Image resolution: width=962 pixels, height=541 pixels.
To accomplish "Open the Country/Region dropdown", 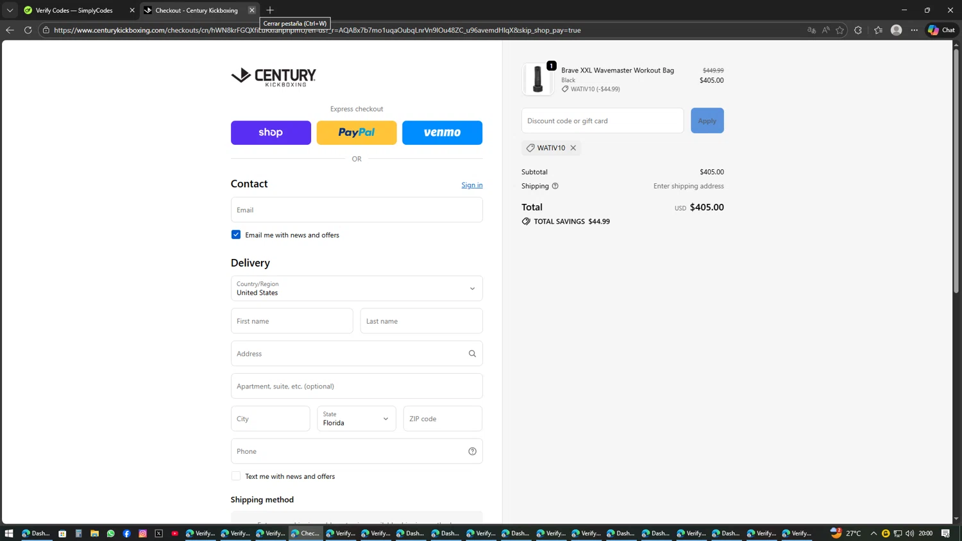I will point(357,288).
